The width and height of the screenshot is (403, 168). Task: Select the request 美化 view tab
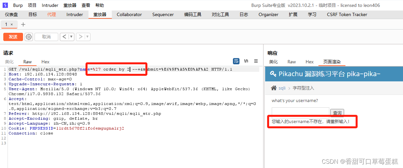9,62
